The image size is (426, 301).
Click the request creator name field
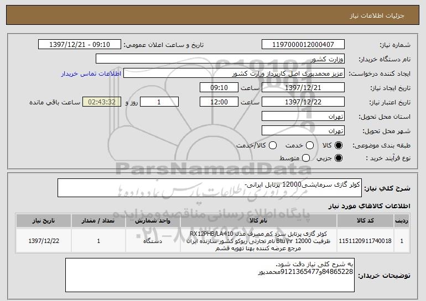(x=234, y=73)
